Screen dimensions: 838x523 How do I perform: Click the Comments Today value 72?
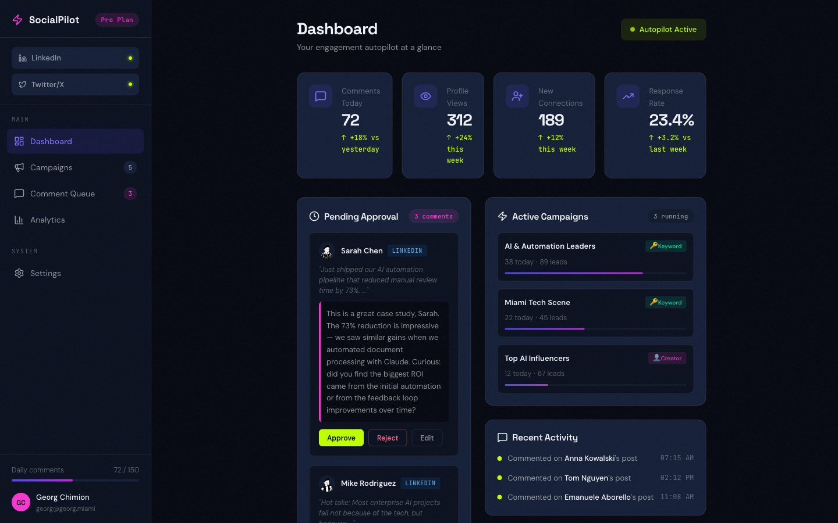click(351, 120)
